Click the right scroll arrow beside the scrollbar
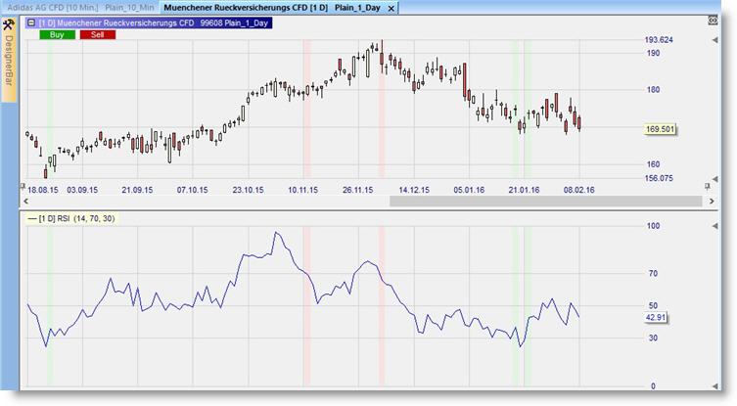This screenshot has width=737, height=406. (x=711, y=201)
